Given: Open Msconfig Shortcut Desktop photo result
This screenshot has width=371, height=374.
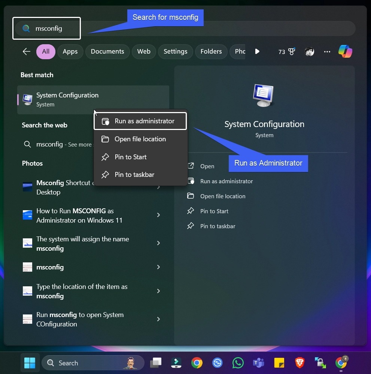Looking at the screenshot, I should tap(93, 187).
